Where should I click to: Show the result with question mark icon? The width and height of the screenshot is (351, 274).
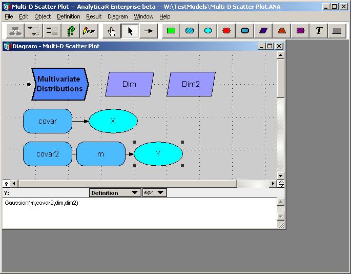coord(71,31)
